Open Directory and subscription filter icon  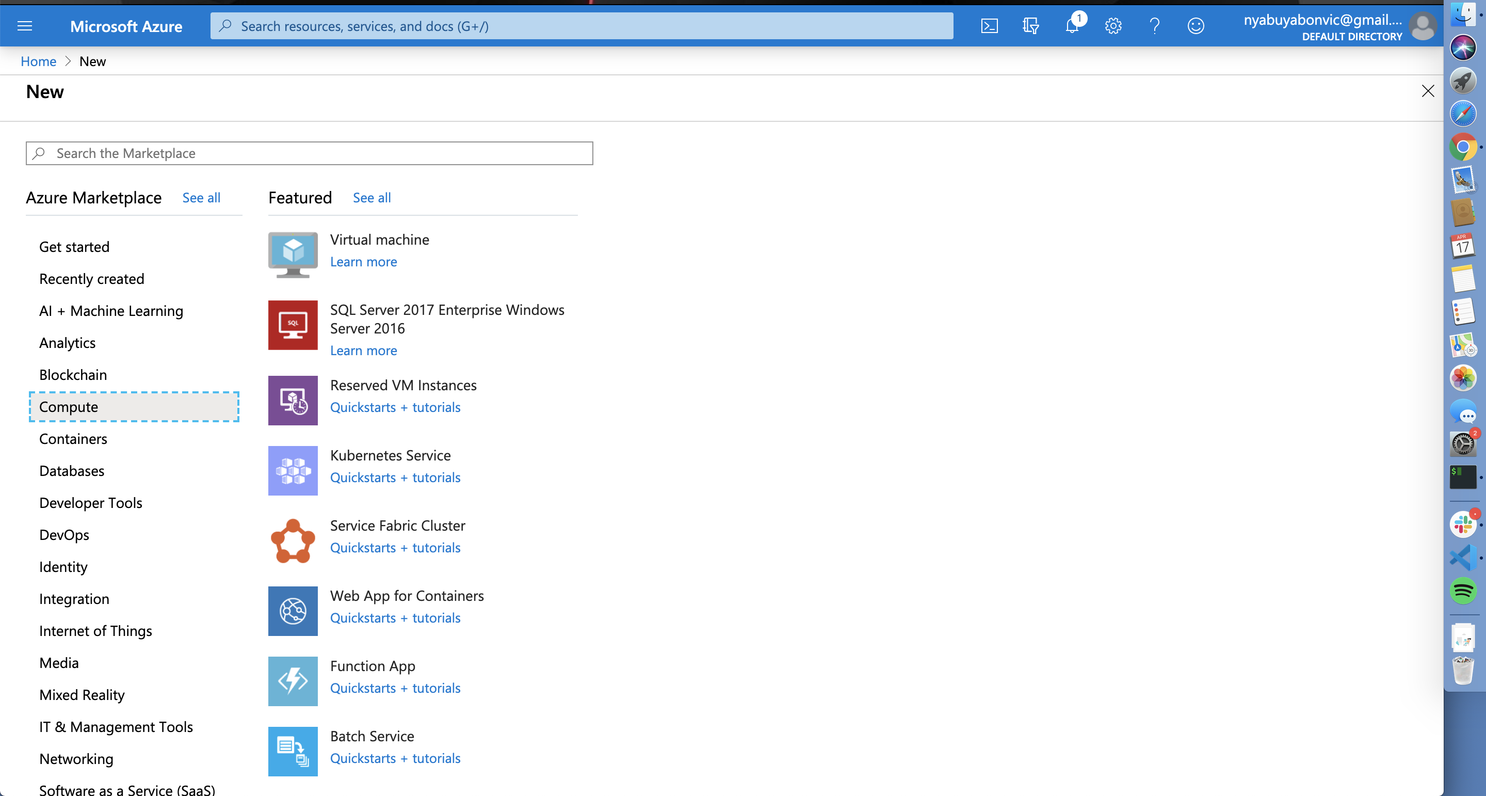coord(1030,26)
